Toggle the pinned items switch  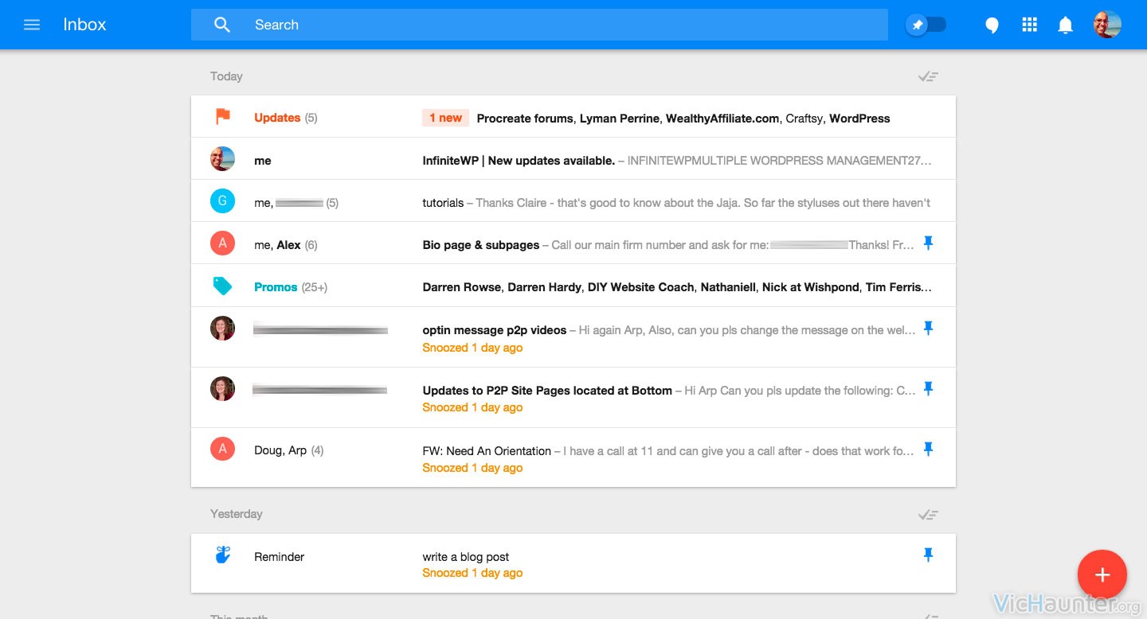tap(926, 25)
